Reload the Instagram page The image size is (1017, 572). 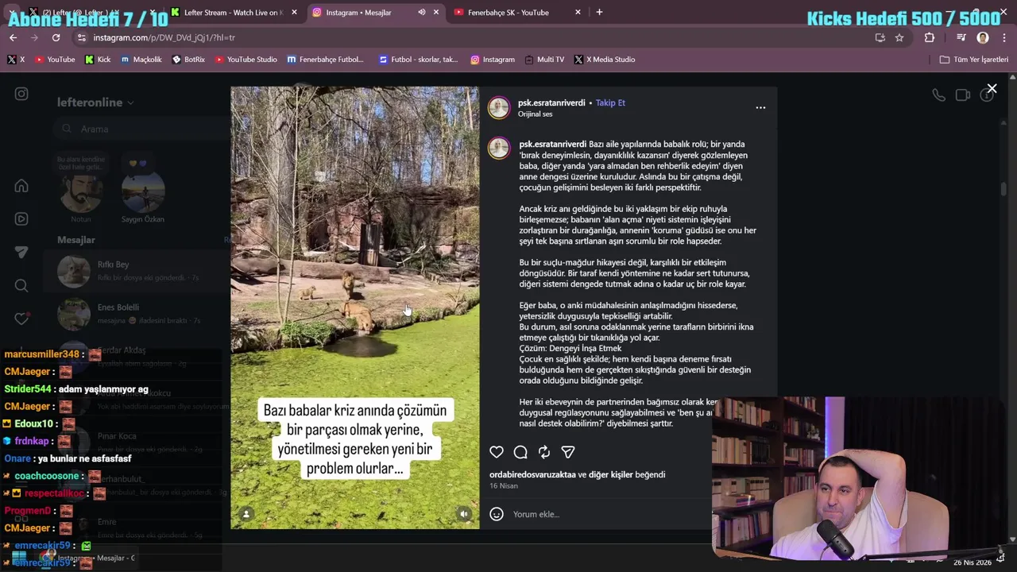(x=56, y=37)
